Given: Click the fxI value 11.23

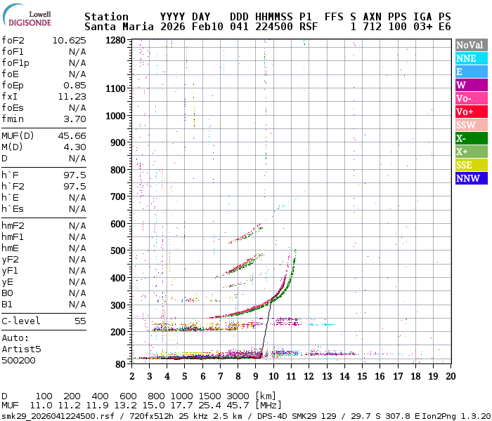Looking at the screenshot, I should click(x=72, y=97).
